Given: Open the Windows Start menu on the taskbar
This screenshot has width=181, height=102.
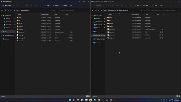Looking at the screenshot, I should 70,100.
